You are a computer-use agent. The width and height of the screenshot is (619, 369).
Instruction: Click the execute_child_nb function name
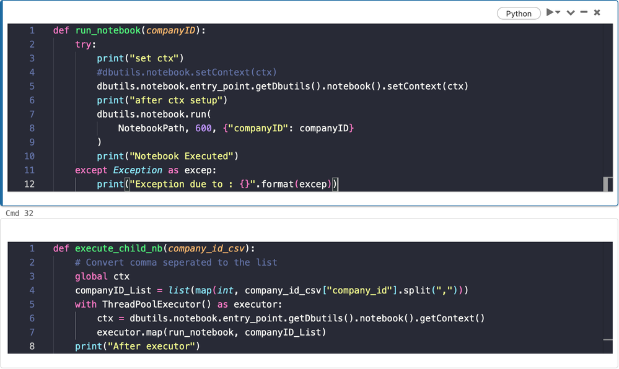point(119,248)
